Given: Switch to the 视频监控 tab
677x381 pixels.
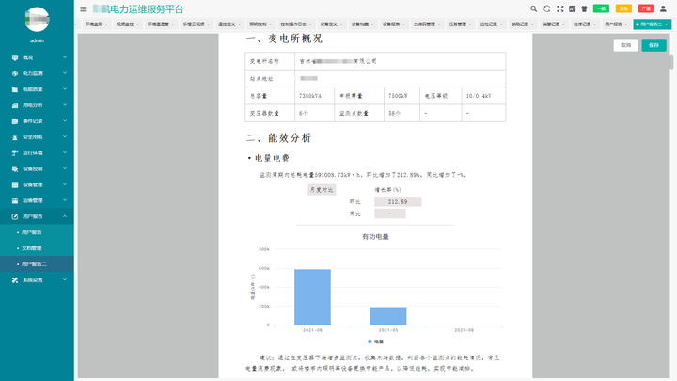Looking at the screenshot, I should point(125,24).
